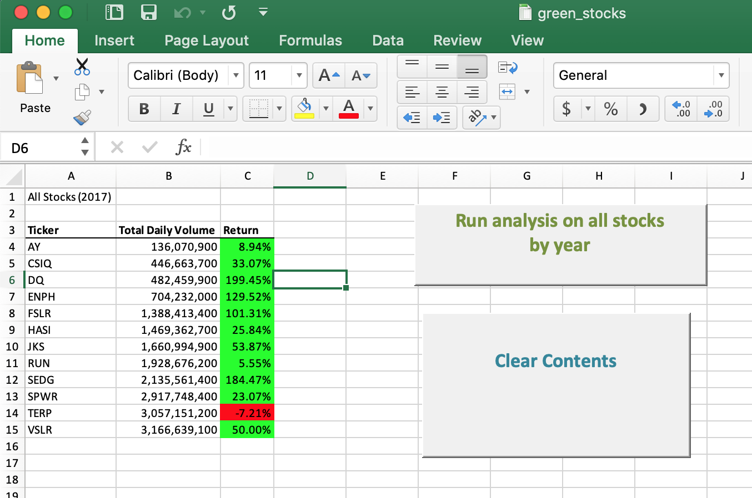Viewport: 752px width, 498px height.
Task: Open the Calibri font name dropdown
Action: click(x=236, y=75)
